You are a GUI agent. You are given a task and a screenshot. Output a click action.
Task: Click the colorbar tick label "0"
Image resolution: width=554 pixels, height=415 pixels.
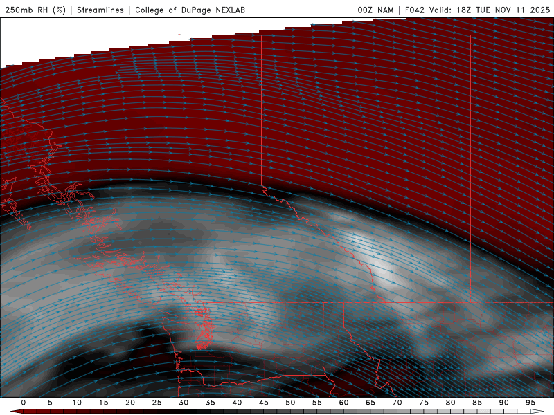coord(24,403)
